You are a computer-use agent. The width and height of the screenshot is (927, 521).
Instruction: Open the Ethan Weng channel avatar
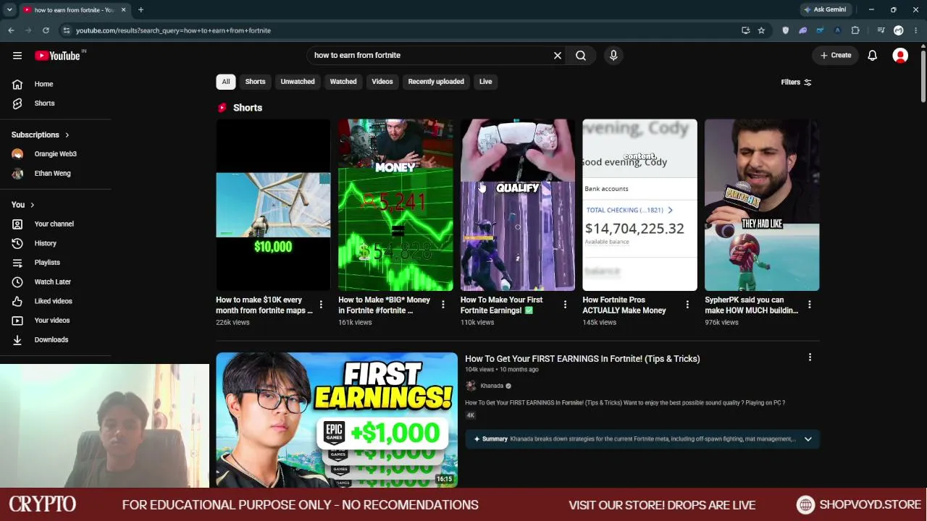tap(17, 174)
